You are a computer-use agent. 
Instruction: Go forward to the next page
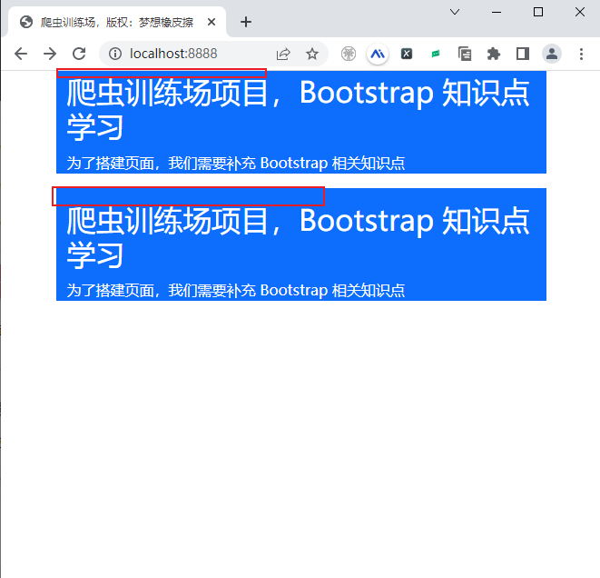[50, 54]
